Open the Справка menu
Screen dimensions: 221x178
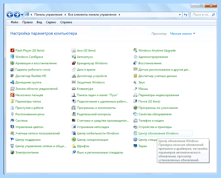pos(66,22)
